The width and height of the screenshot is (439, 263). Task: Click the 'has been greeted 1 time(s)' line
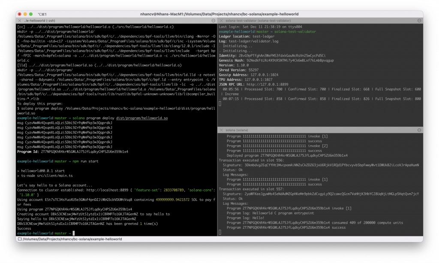(x=87, y=224)
